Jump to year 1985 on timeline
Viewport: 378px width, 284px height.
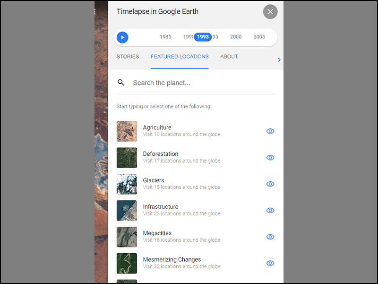(165, 37)
